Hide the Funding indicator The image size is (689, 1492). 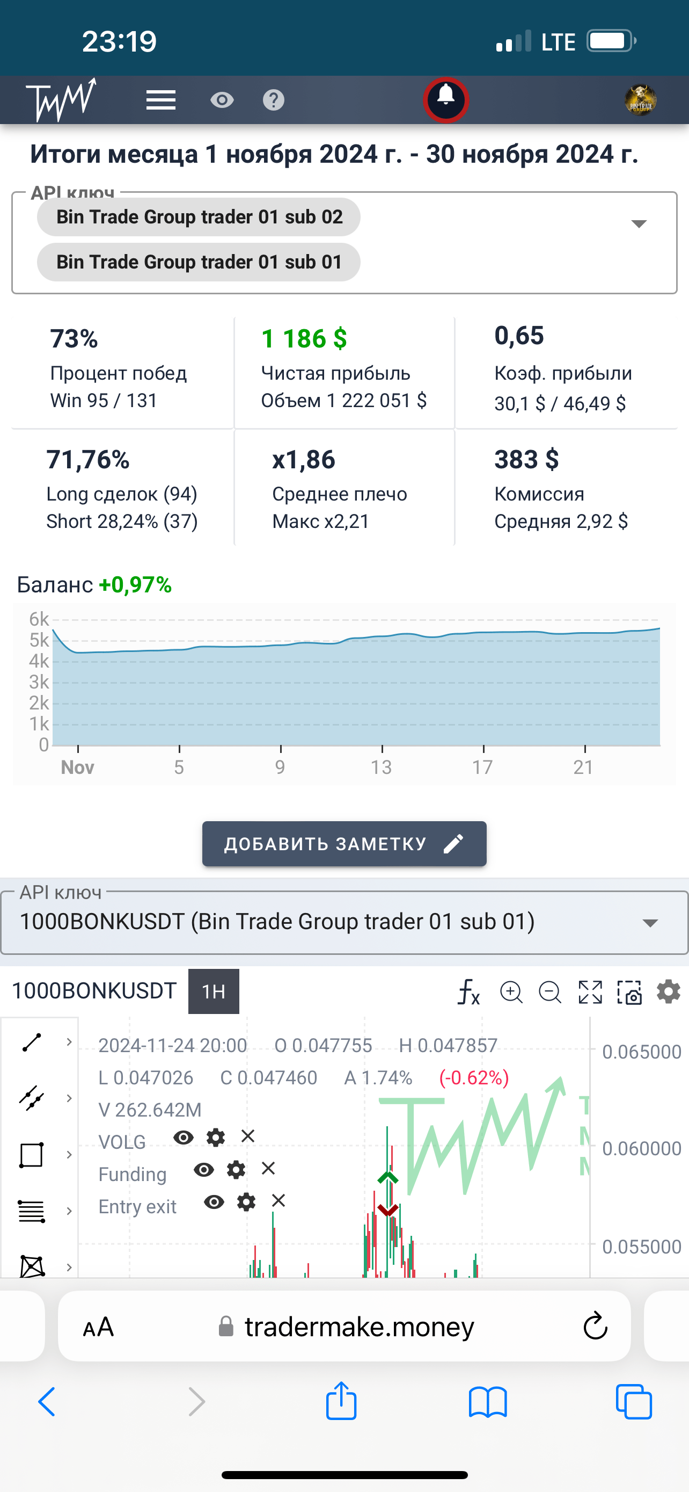203,1169
